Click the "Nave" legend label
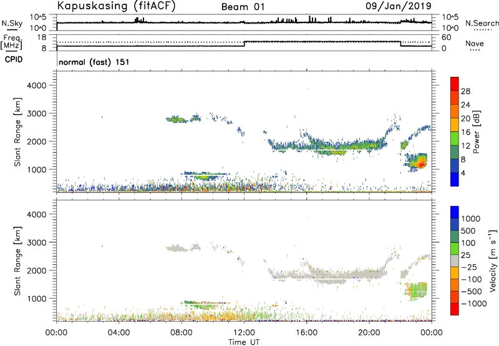The width and height of the screenshot is (499, 346). coord(474,43)
